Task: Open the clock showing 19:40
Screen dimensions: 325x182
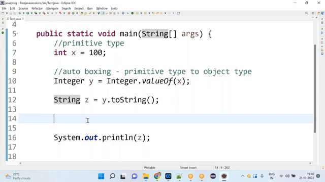Action: pyautogui.click(x=307, y=176)
